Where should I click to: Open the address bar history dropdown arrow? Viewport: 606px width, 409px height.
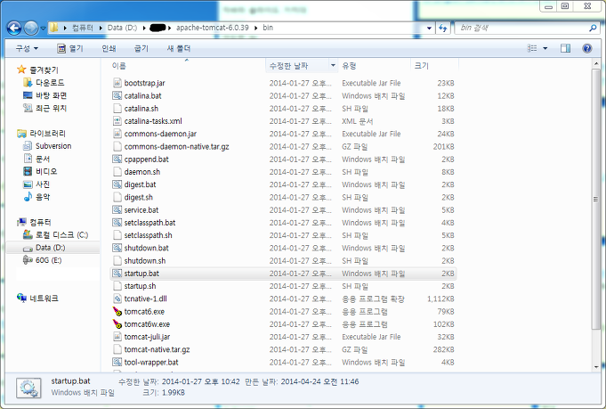click(x=429, y=28)
